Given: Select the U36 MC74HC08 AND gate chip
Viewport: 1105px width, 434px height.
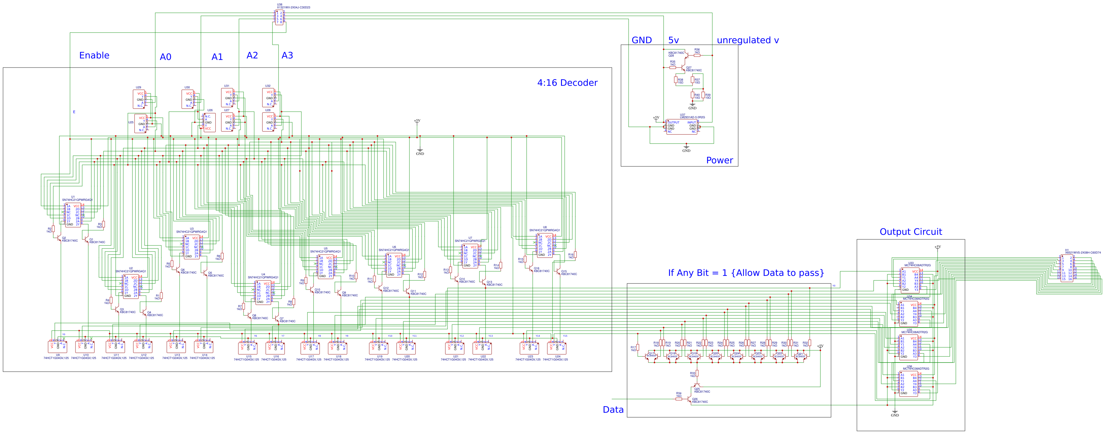Looking at the screenshot, I should pos(909,384).
